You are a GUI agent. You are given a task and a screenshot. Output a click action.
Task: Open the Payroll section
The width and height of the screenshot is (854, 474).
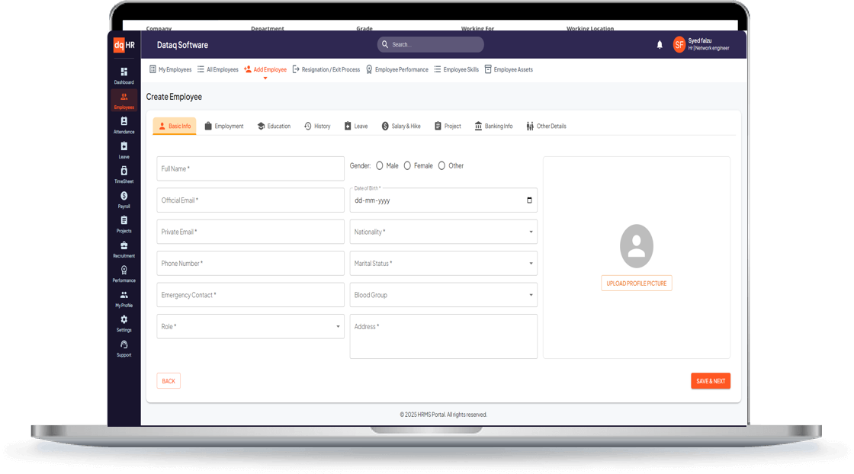(124, 199)
